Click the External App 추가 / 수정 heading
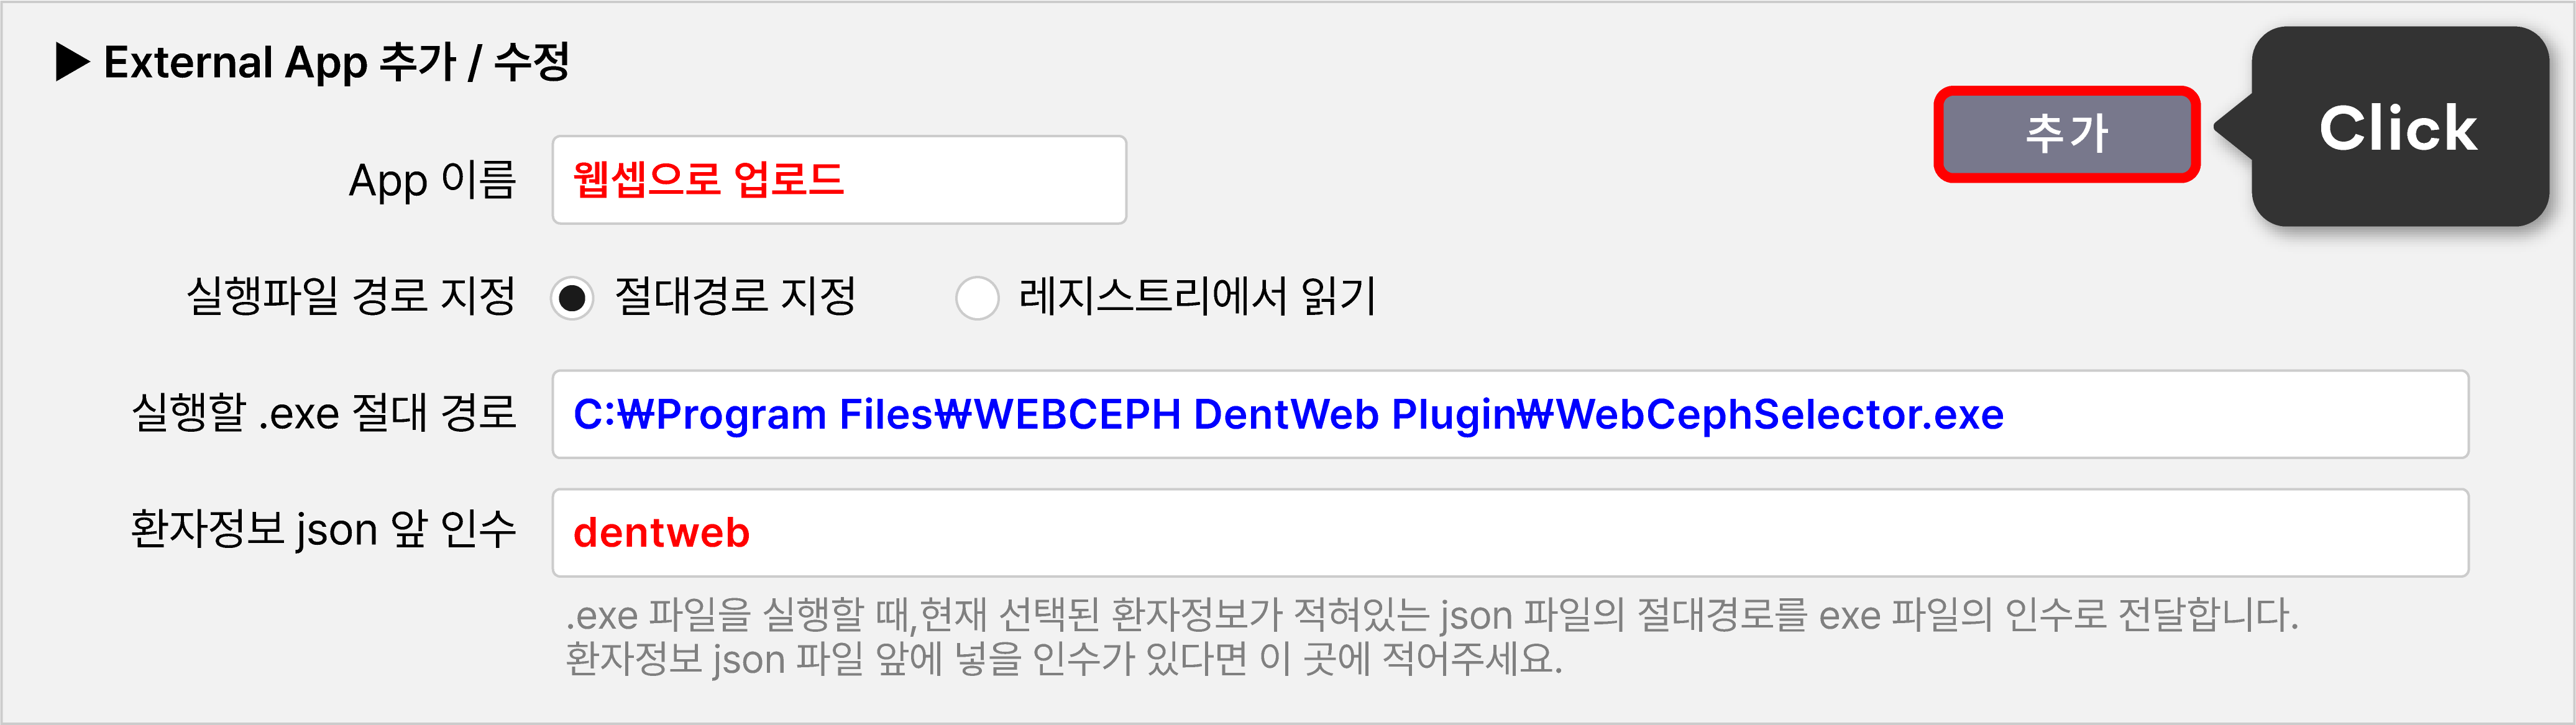This screenshot has height=725, width=2576. tap(337, 62)
